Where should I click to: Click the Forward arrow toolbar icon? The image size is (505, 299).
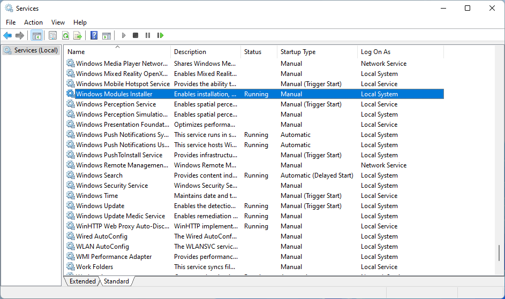(x=20, y=35)
